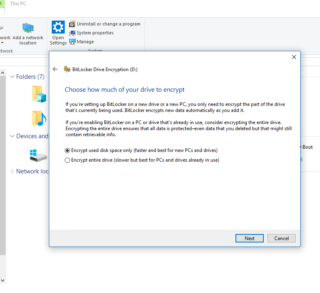Open Uninstall or change a program
Viewport: 320px width, 293px height.
tap(105, 24)
